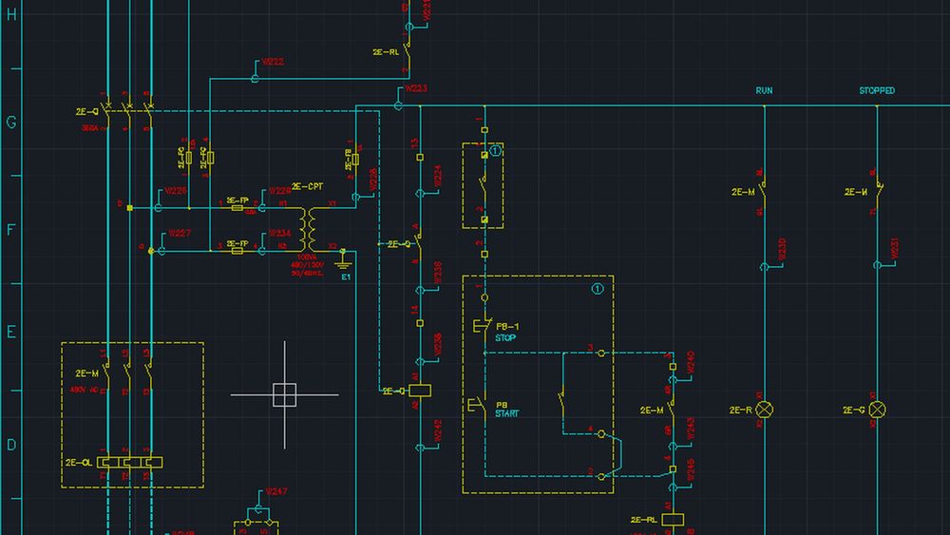Select the E1 earth ground symbol
This screenshot has width=950, height=535.
343,258
